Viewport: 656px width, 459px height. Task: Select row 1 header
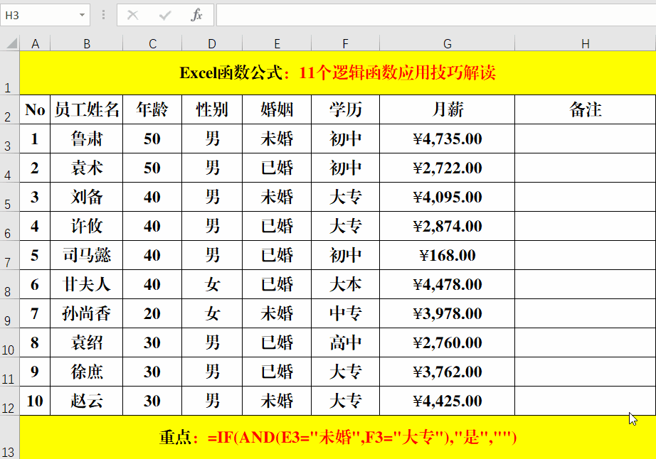[x=10, y=73]
